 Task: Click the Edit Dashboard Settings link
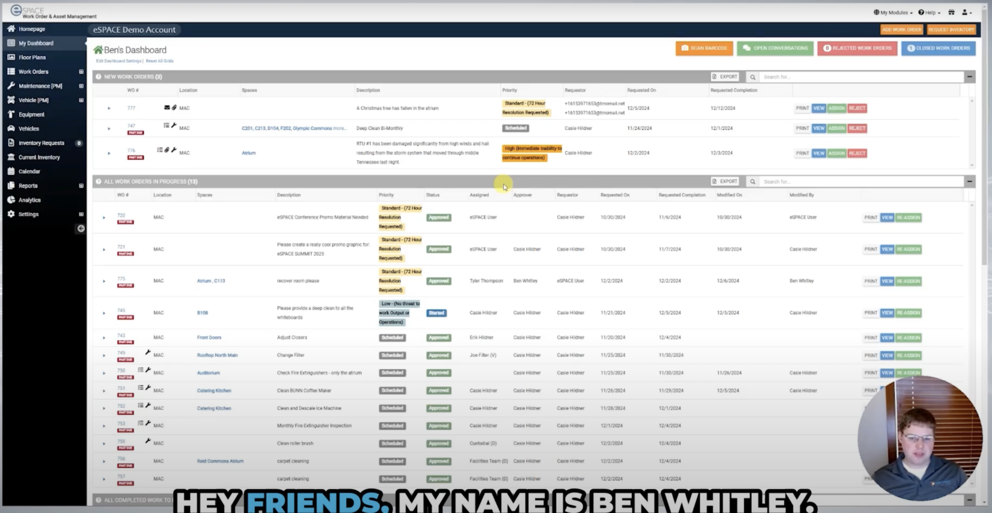pos(118,61)
